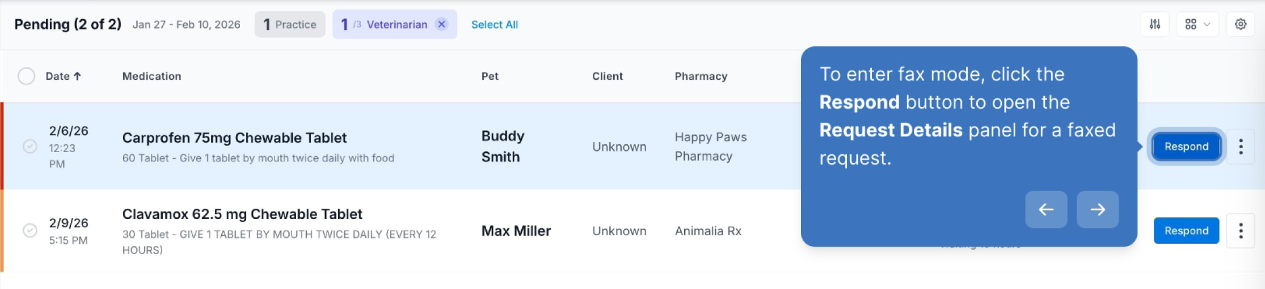This screenshot has height=289, width=1265.
Task: Click Respond for Carprofen request
Action: tap(1186, 146)
